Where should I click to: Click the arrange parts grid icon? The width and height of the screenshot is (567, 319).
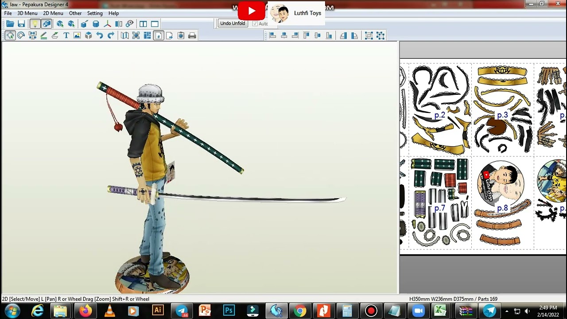pyautogui.click(x=147, y=35)
